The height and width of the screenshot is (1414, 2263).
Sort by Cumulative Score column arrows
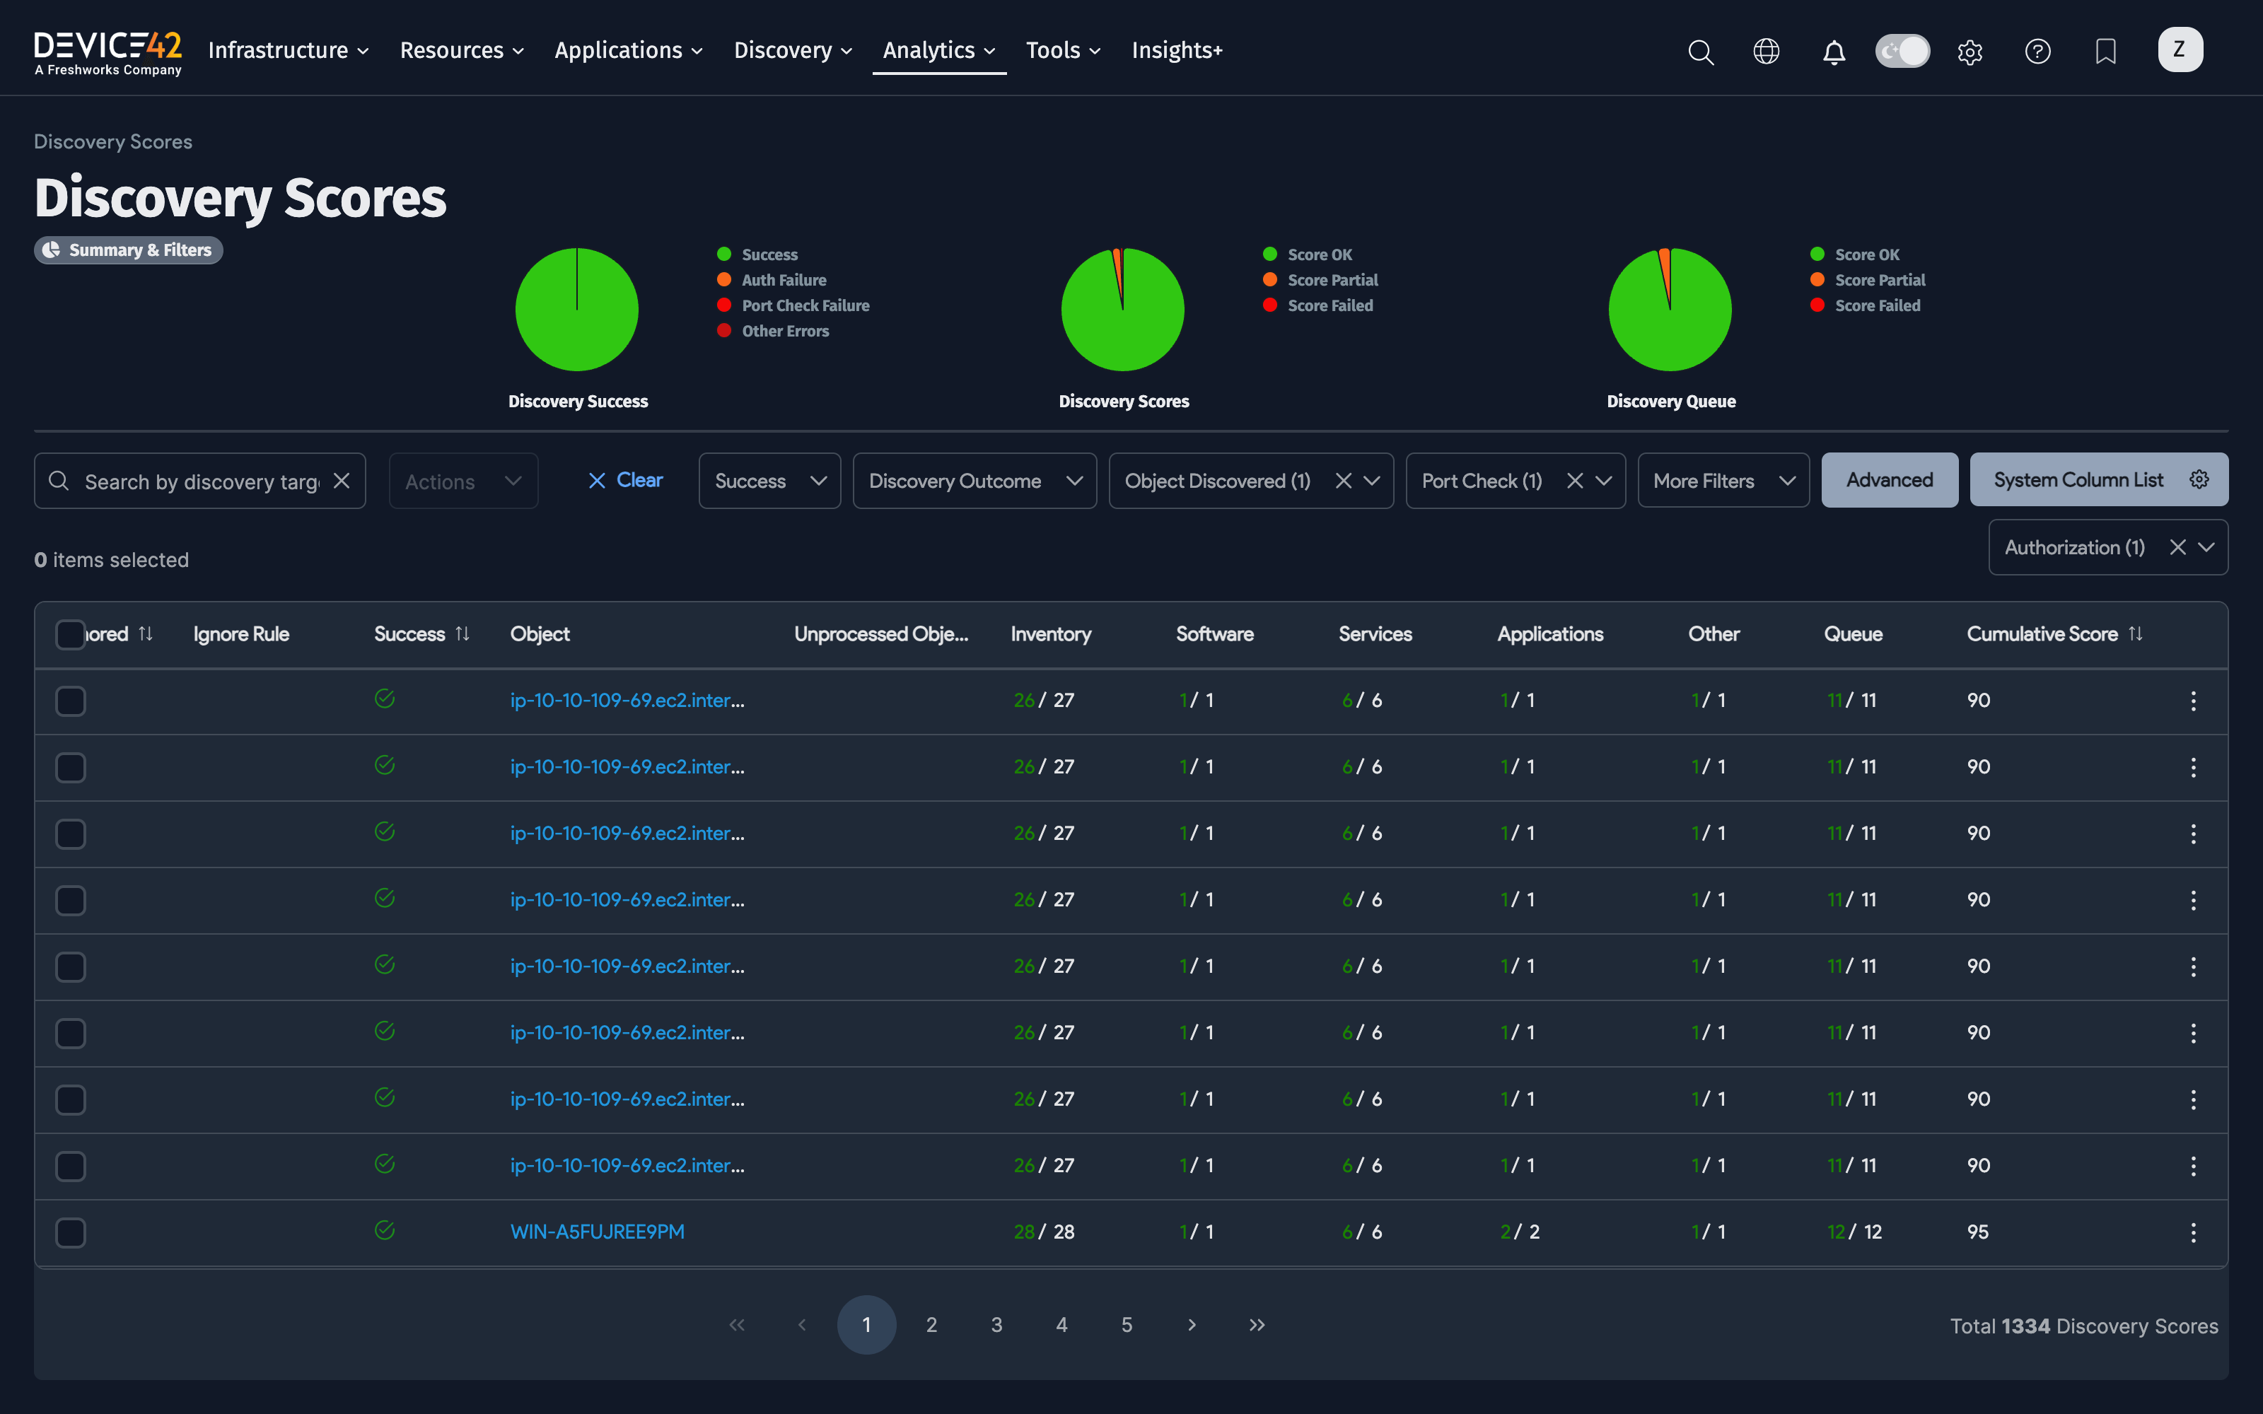pyautogui.click(x=2136, y=634)
